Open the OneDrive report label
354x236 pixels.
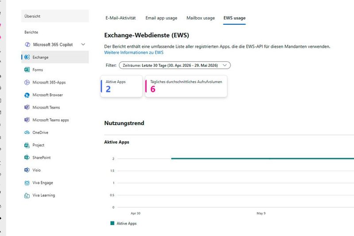click(x=40, y=133)
